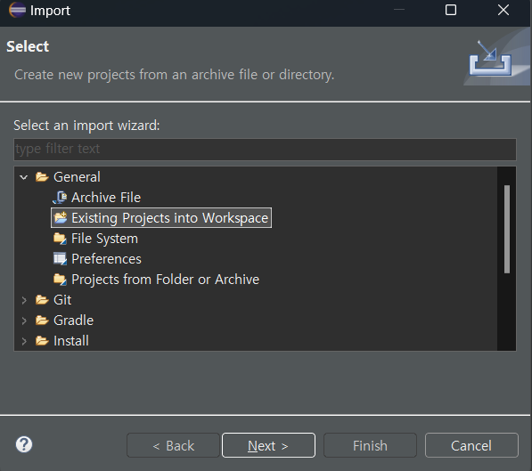The height and width of the screenshot is (471, 532).
Task: Click the Next button
Action: coord(268,445)
